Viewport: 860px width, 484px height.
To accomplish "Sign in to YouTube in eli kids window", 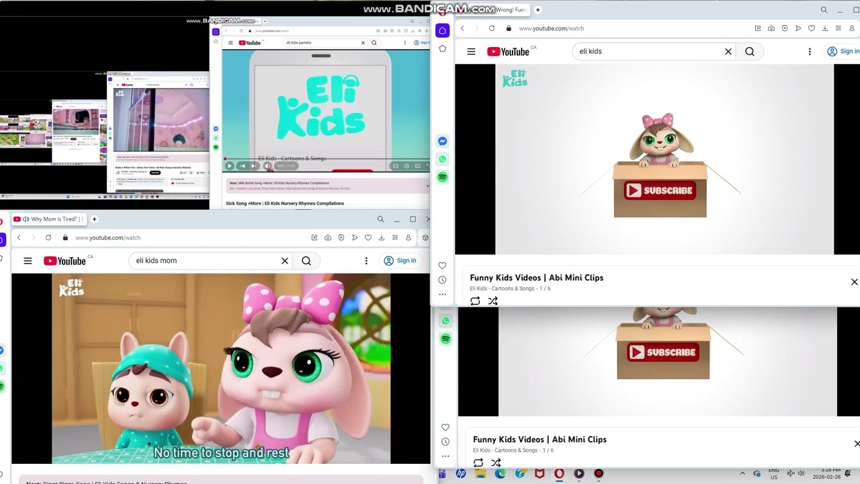I will [x=843, y=51].
